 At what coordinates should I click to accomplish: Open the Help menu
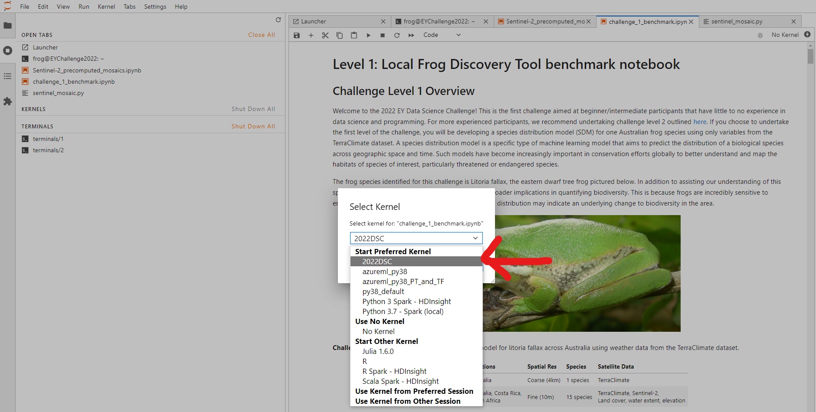pos(181,7)
